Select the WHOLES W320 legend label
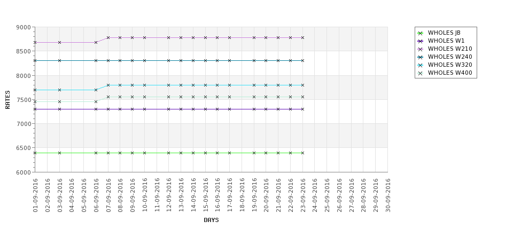The height and width of the screenshot is (229, 521). pyautogui.click(x=450, y=65)
